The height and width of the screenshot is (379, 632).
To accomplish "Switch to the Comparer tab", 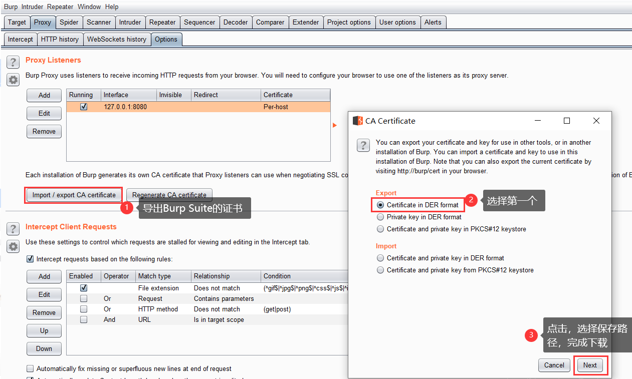I will pyautogui.click(x=270, y=22).
